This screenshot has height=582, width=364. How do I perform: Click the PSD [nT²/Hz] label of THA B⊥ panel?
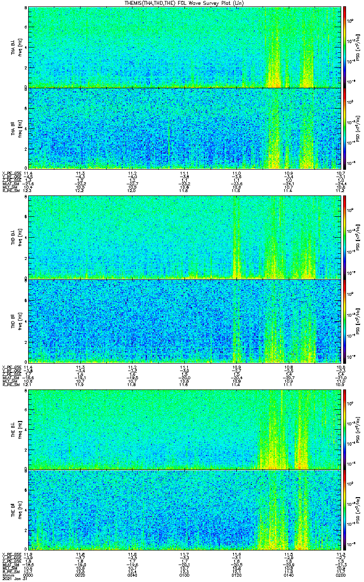pyautogui.click(x=357, y=47)
